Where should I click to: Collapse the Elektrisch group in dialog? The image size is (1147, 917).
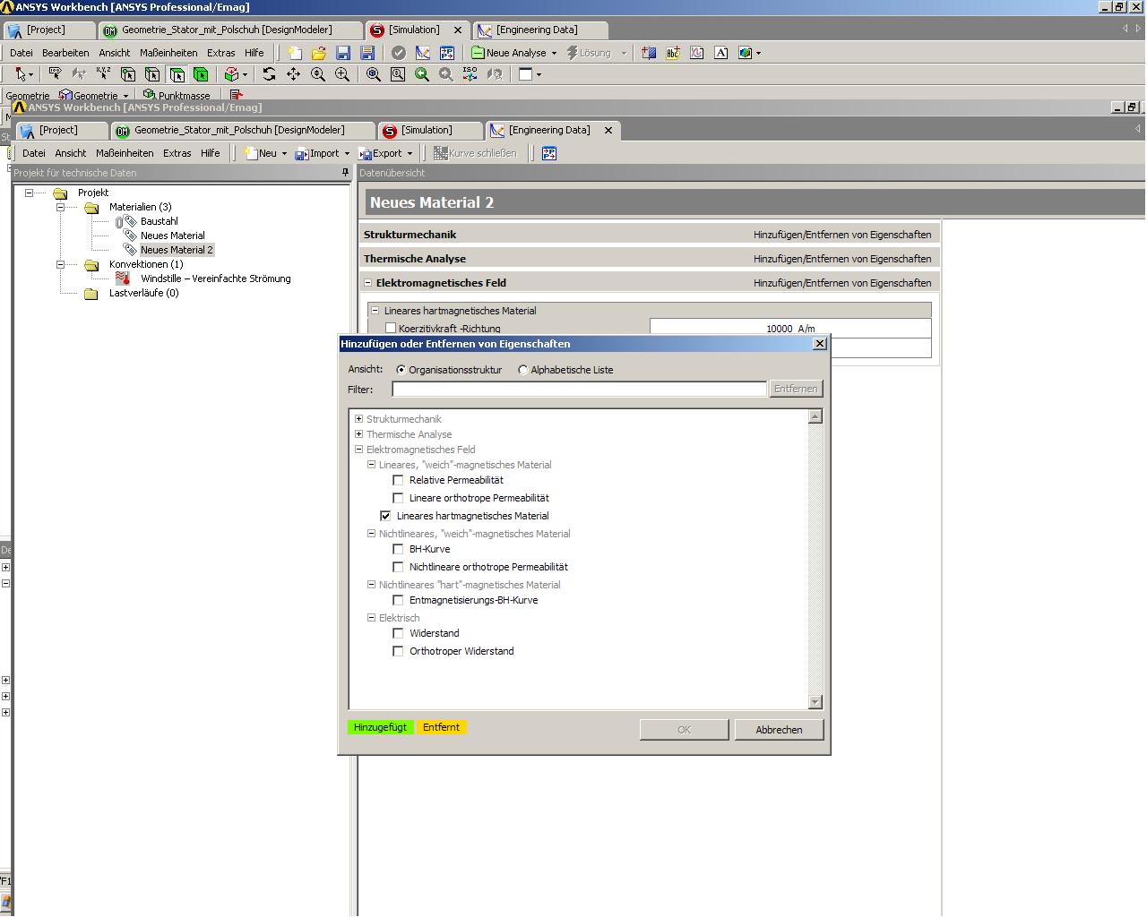(371, 617)
